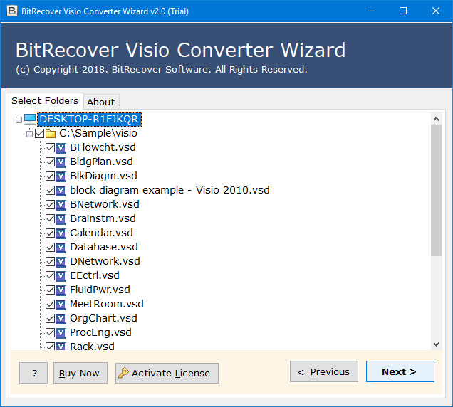Uncheck the Brainstm.vsd checkbox
Screen dimensions: 453x407
click(51, 219)
